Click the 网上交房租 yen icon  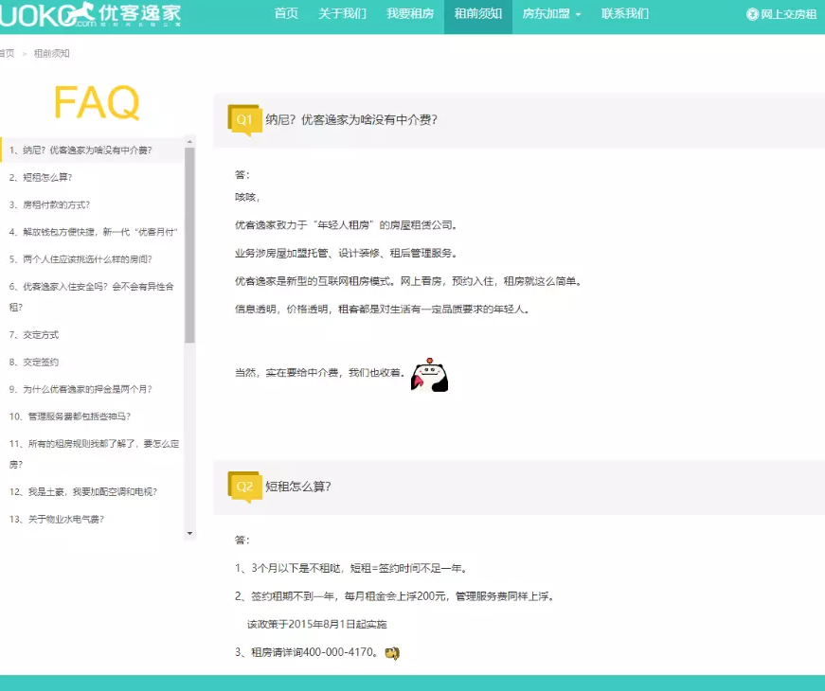click(x=752, y=14)
